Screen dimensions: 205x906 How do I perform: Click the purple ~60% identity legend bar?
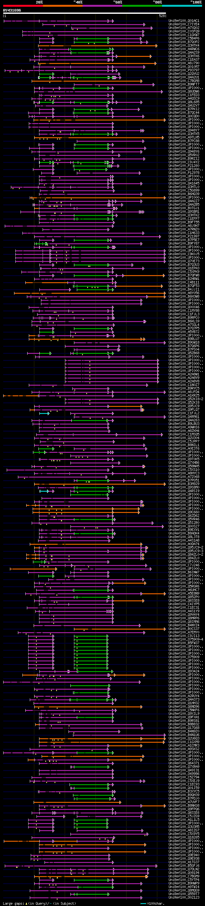[x=103, y=6]
